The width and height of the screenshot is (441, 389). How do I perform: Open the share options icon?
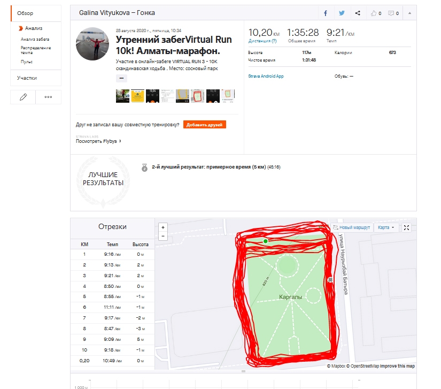pyautogui.click(x=358, y=13)
